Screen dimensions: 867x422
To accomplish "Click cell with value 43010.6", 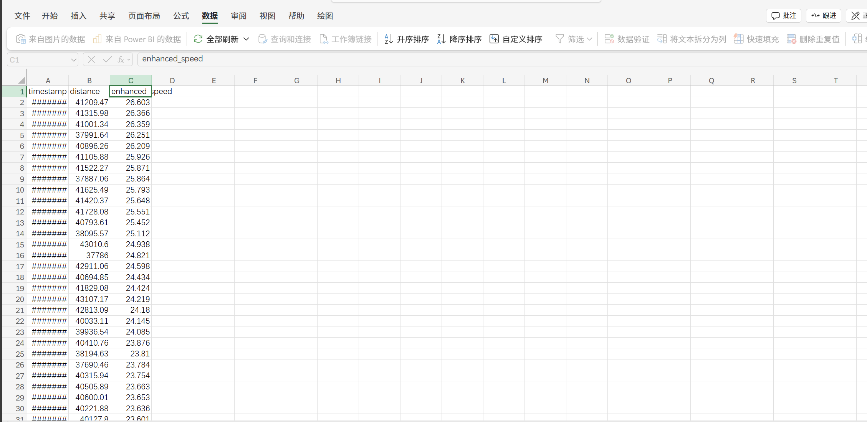I will (x=89, y=244).
